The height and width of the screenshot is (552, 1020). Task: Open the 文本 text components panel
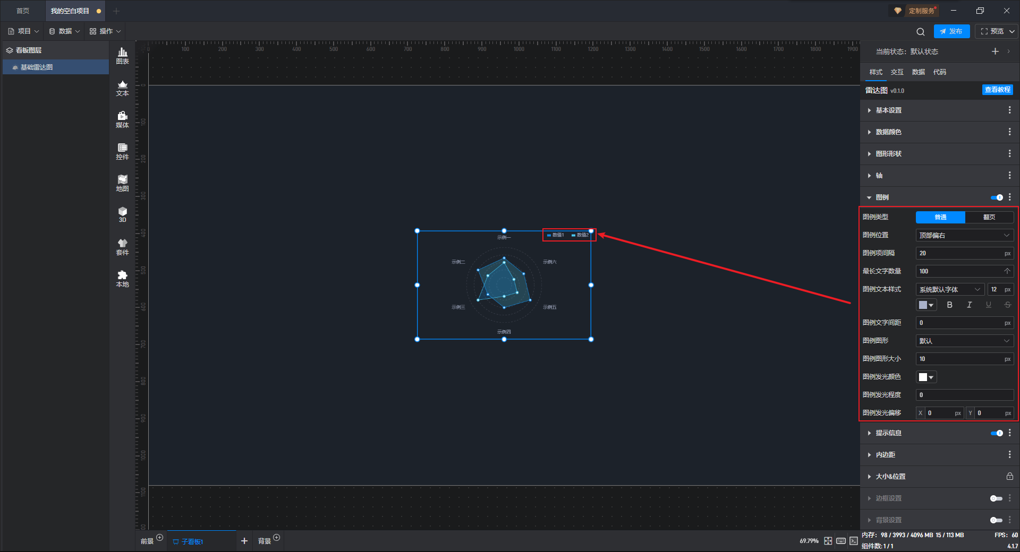point(122,88)
